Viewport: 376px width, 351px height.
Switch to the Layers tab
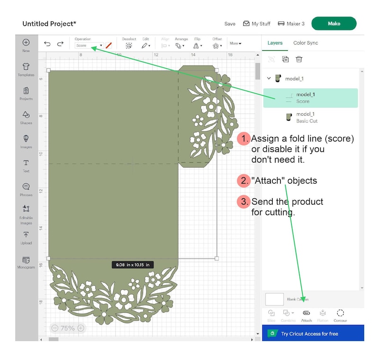pyautogui.click(x=275, y=43)
